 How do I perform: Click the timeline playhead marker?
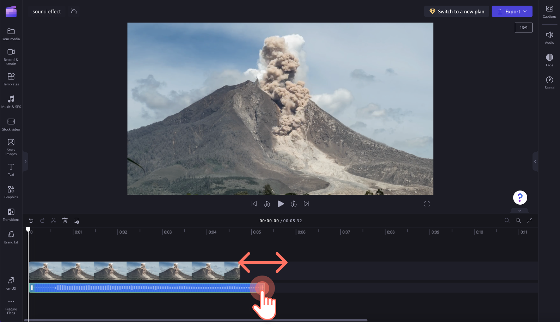pyautogui.click(x=28, y=230)
